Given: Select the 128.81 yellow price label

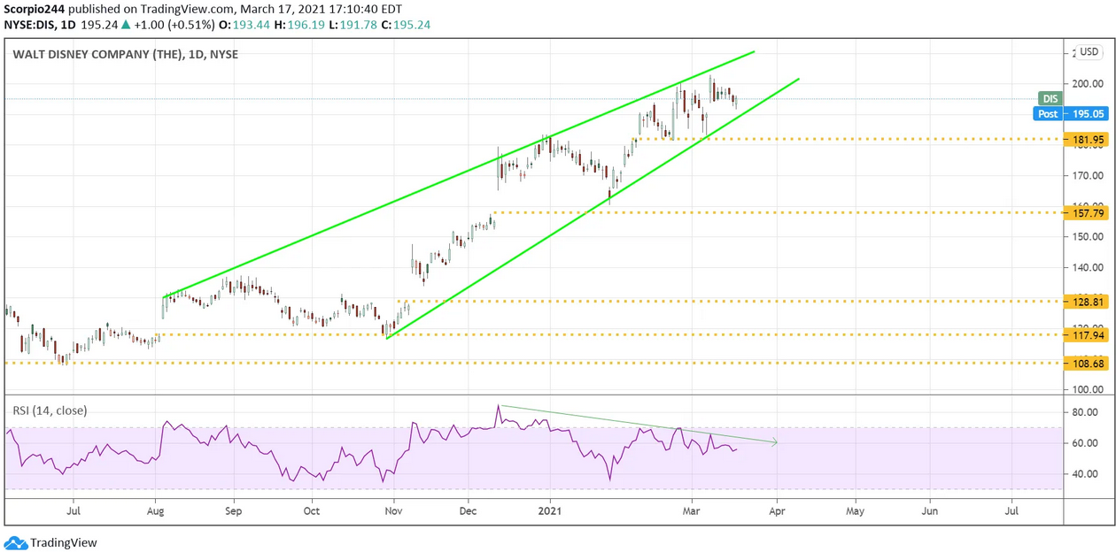Looking at the screenshot, I should [1086, 302].
